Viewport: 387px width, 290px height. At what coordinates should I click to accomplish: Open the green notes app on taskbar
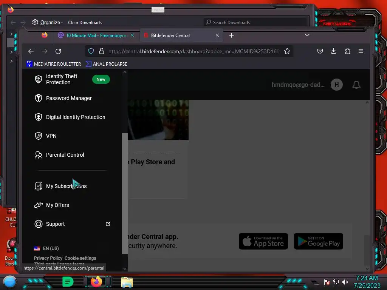click(68, 282)
